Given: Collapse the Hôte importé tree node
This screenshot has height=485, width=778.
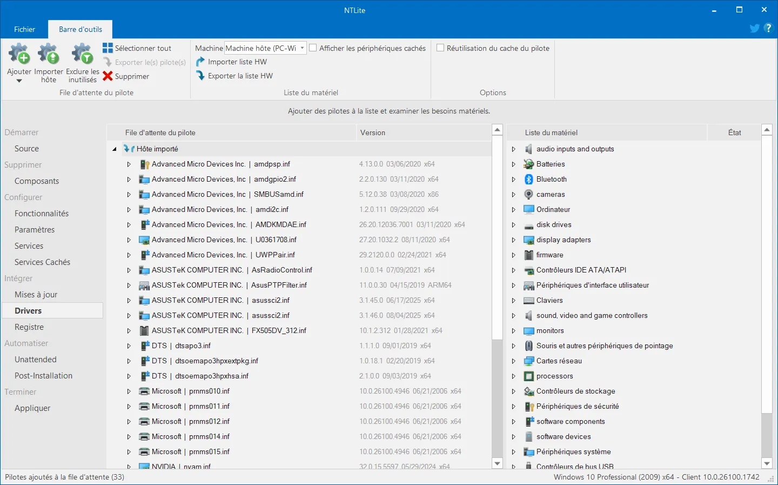Looking at the screenshot, I should 115,149.
